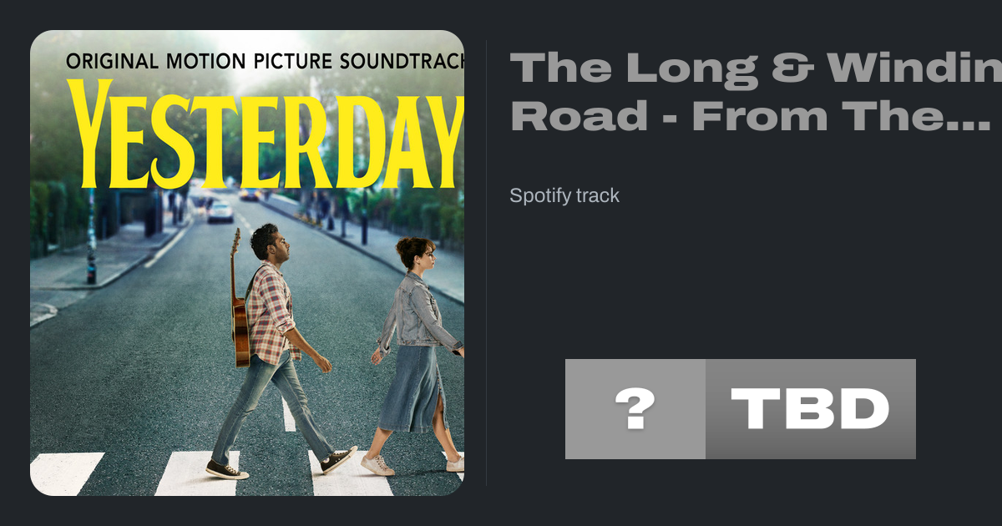The image size is (1002, 526).
Task: Click the vertical divider beside the cover
Action: pyautogui.click(x=486, y=263)
